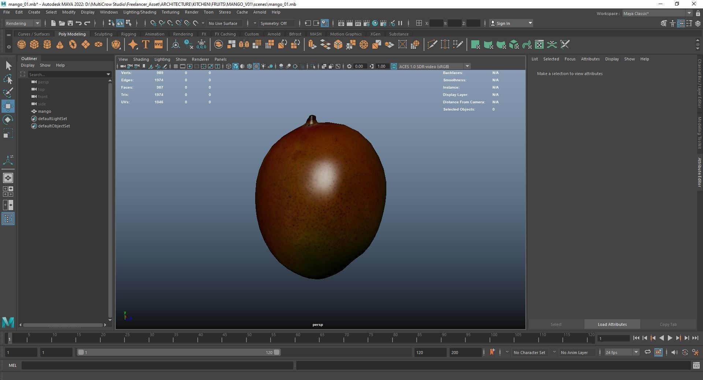703x380 pixels.
Task: Toggle Symmetry setting off in status line
Action: tap(276, 23)
